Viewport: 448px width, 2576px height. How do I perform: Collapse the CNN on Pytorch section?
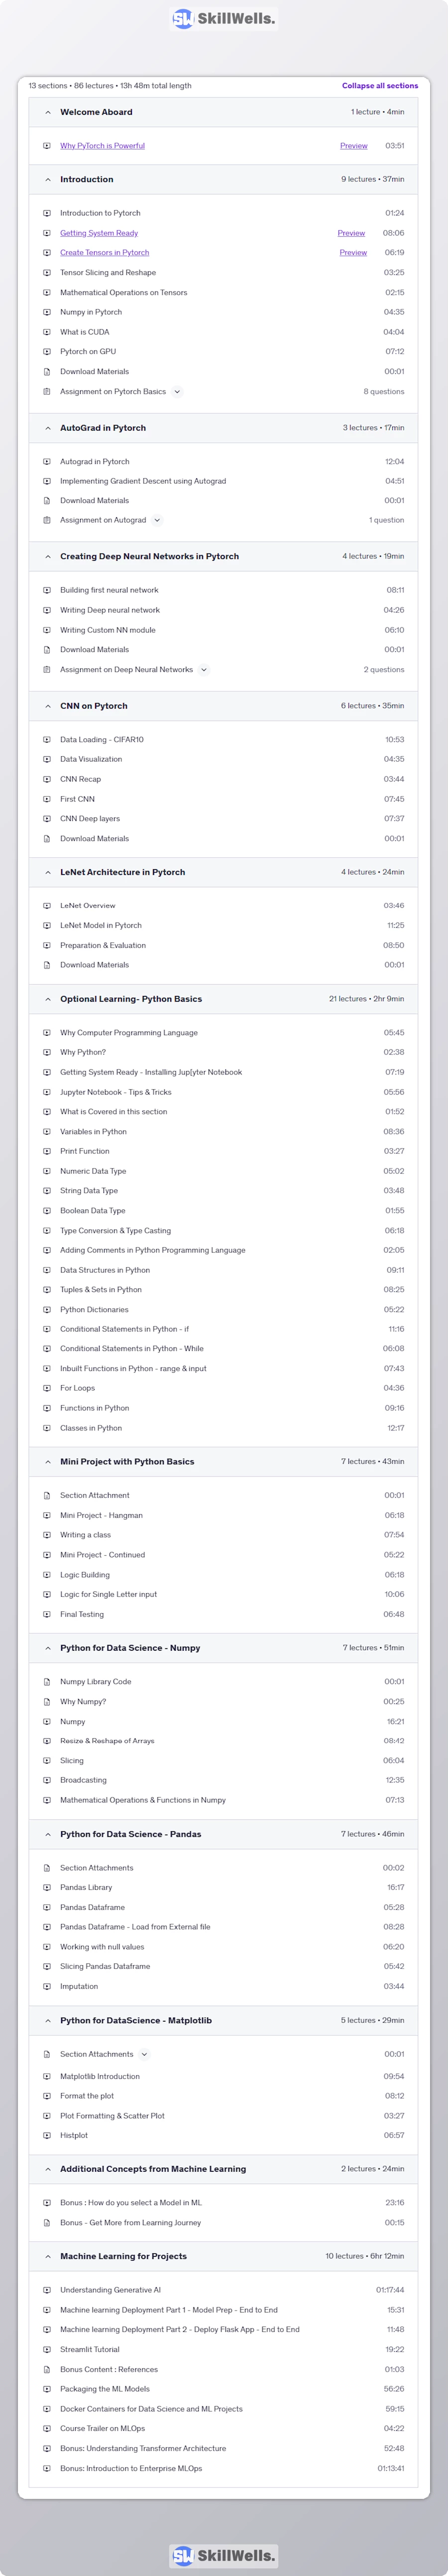click(47, 706)
